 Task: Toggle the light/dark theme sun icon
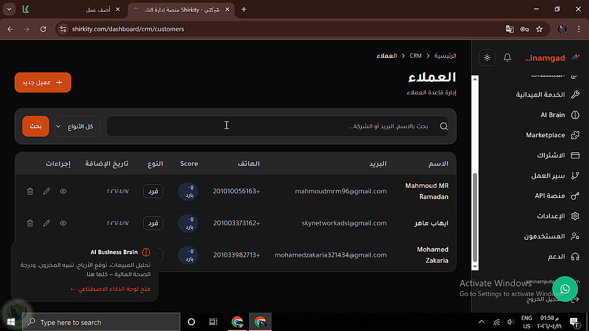point(487,58)
